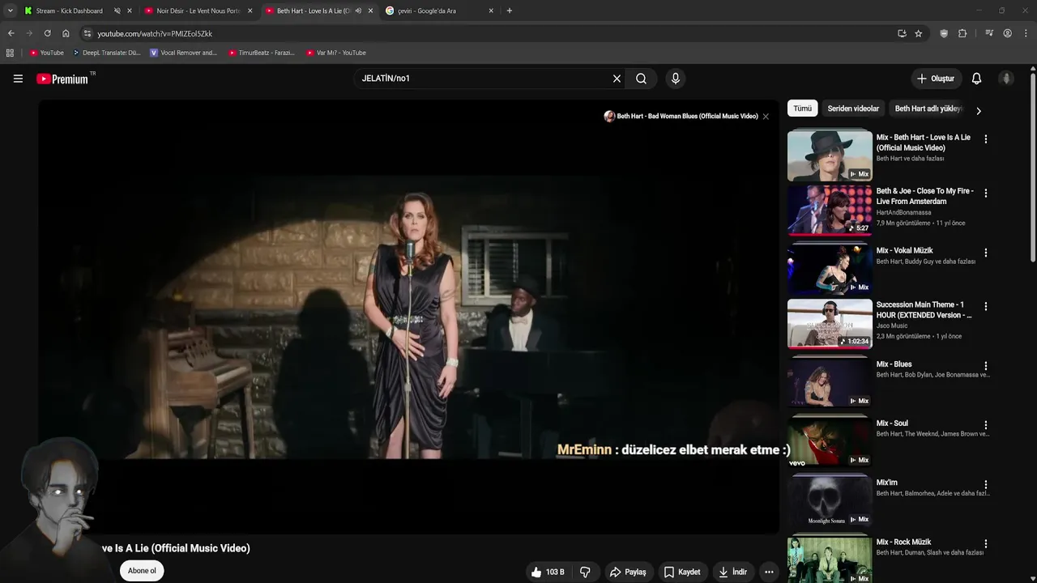Open TimurBeatz bookmark
The width and height of the screenshot is (1037, 583).
click(x=261, y=53)
